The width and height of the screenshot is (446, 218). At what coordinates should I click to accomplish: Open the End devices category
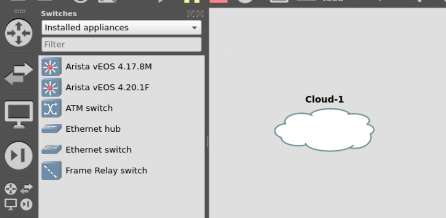pos(18,114)
